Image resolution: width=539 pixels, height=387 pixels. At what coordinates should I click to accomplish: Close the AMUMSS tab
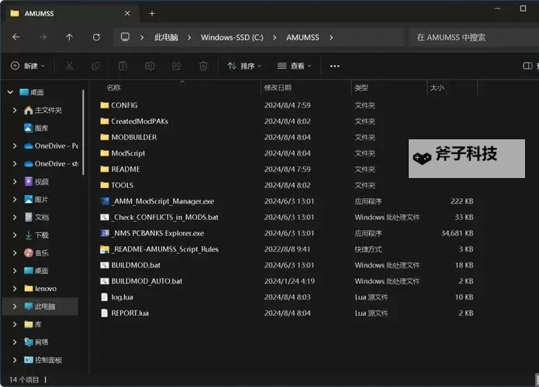(x=127, y=13)
